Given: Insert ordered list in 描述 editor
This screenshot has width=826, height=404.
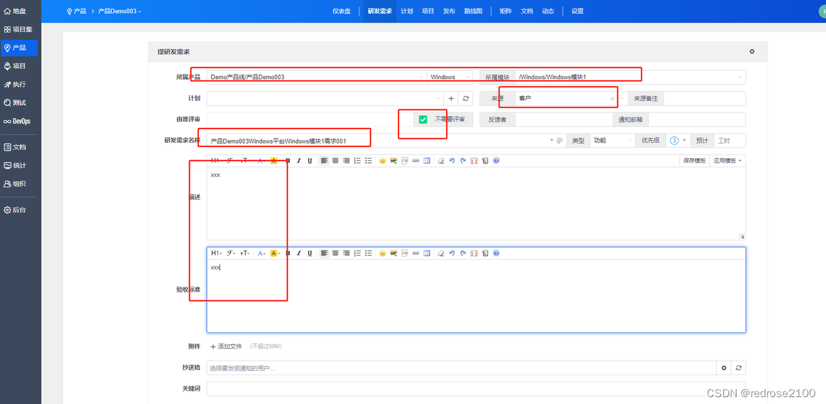Looking at the screenshot, I should pyautogui.click(x=357, y=160).
